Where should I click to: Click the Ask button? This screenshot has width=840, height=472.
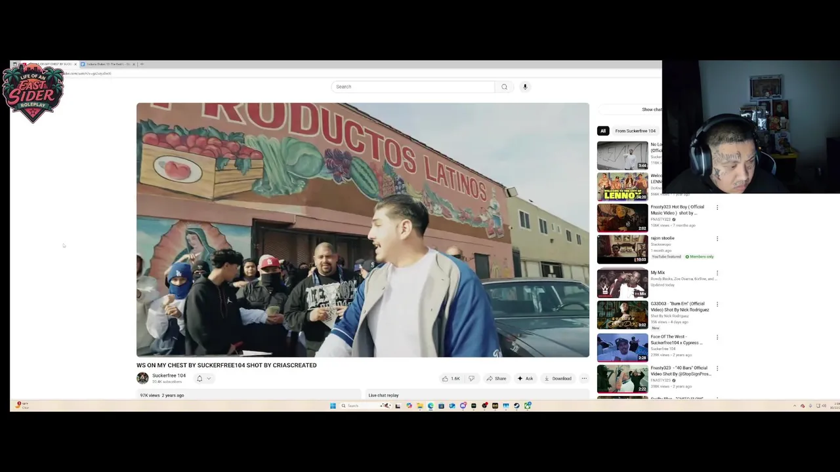[x=525, y=378]
